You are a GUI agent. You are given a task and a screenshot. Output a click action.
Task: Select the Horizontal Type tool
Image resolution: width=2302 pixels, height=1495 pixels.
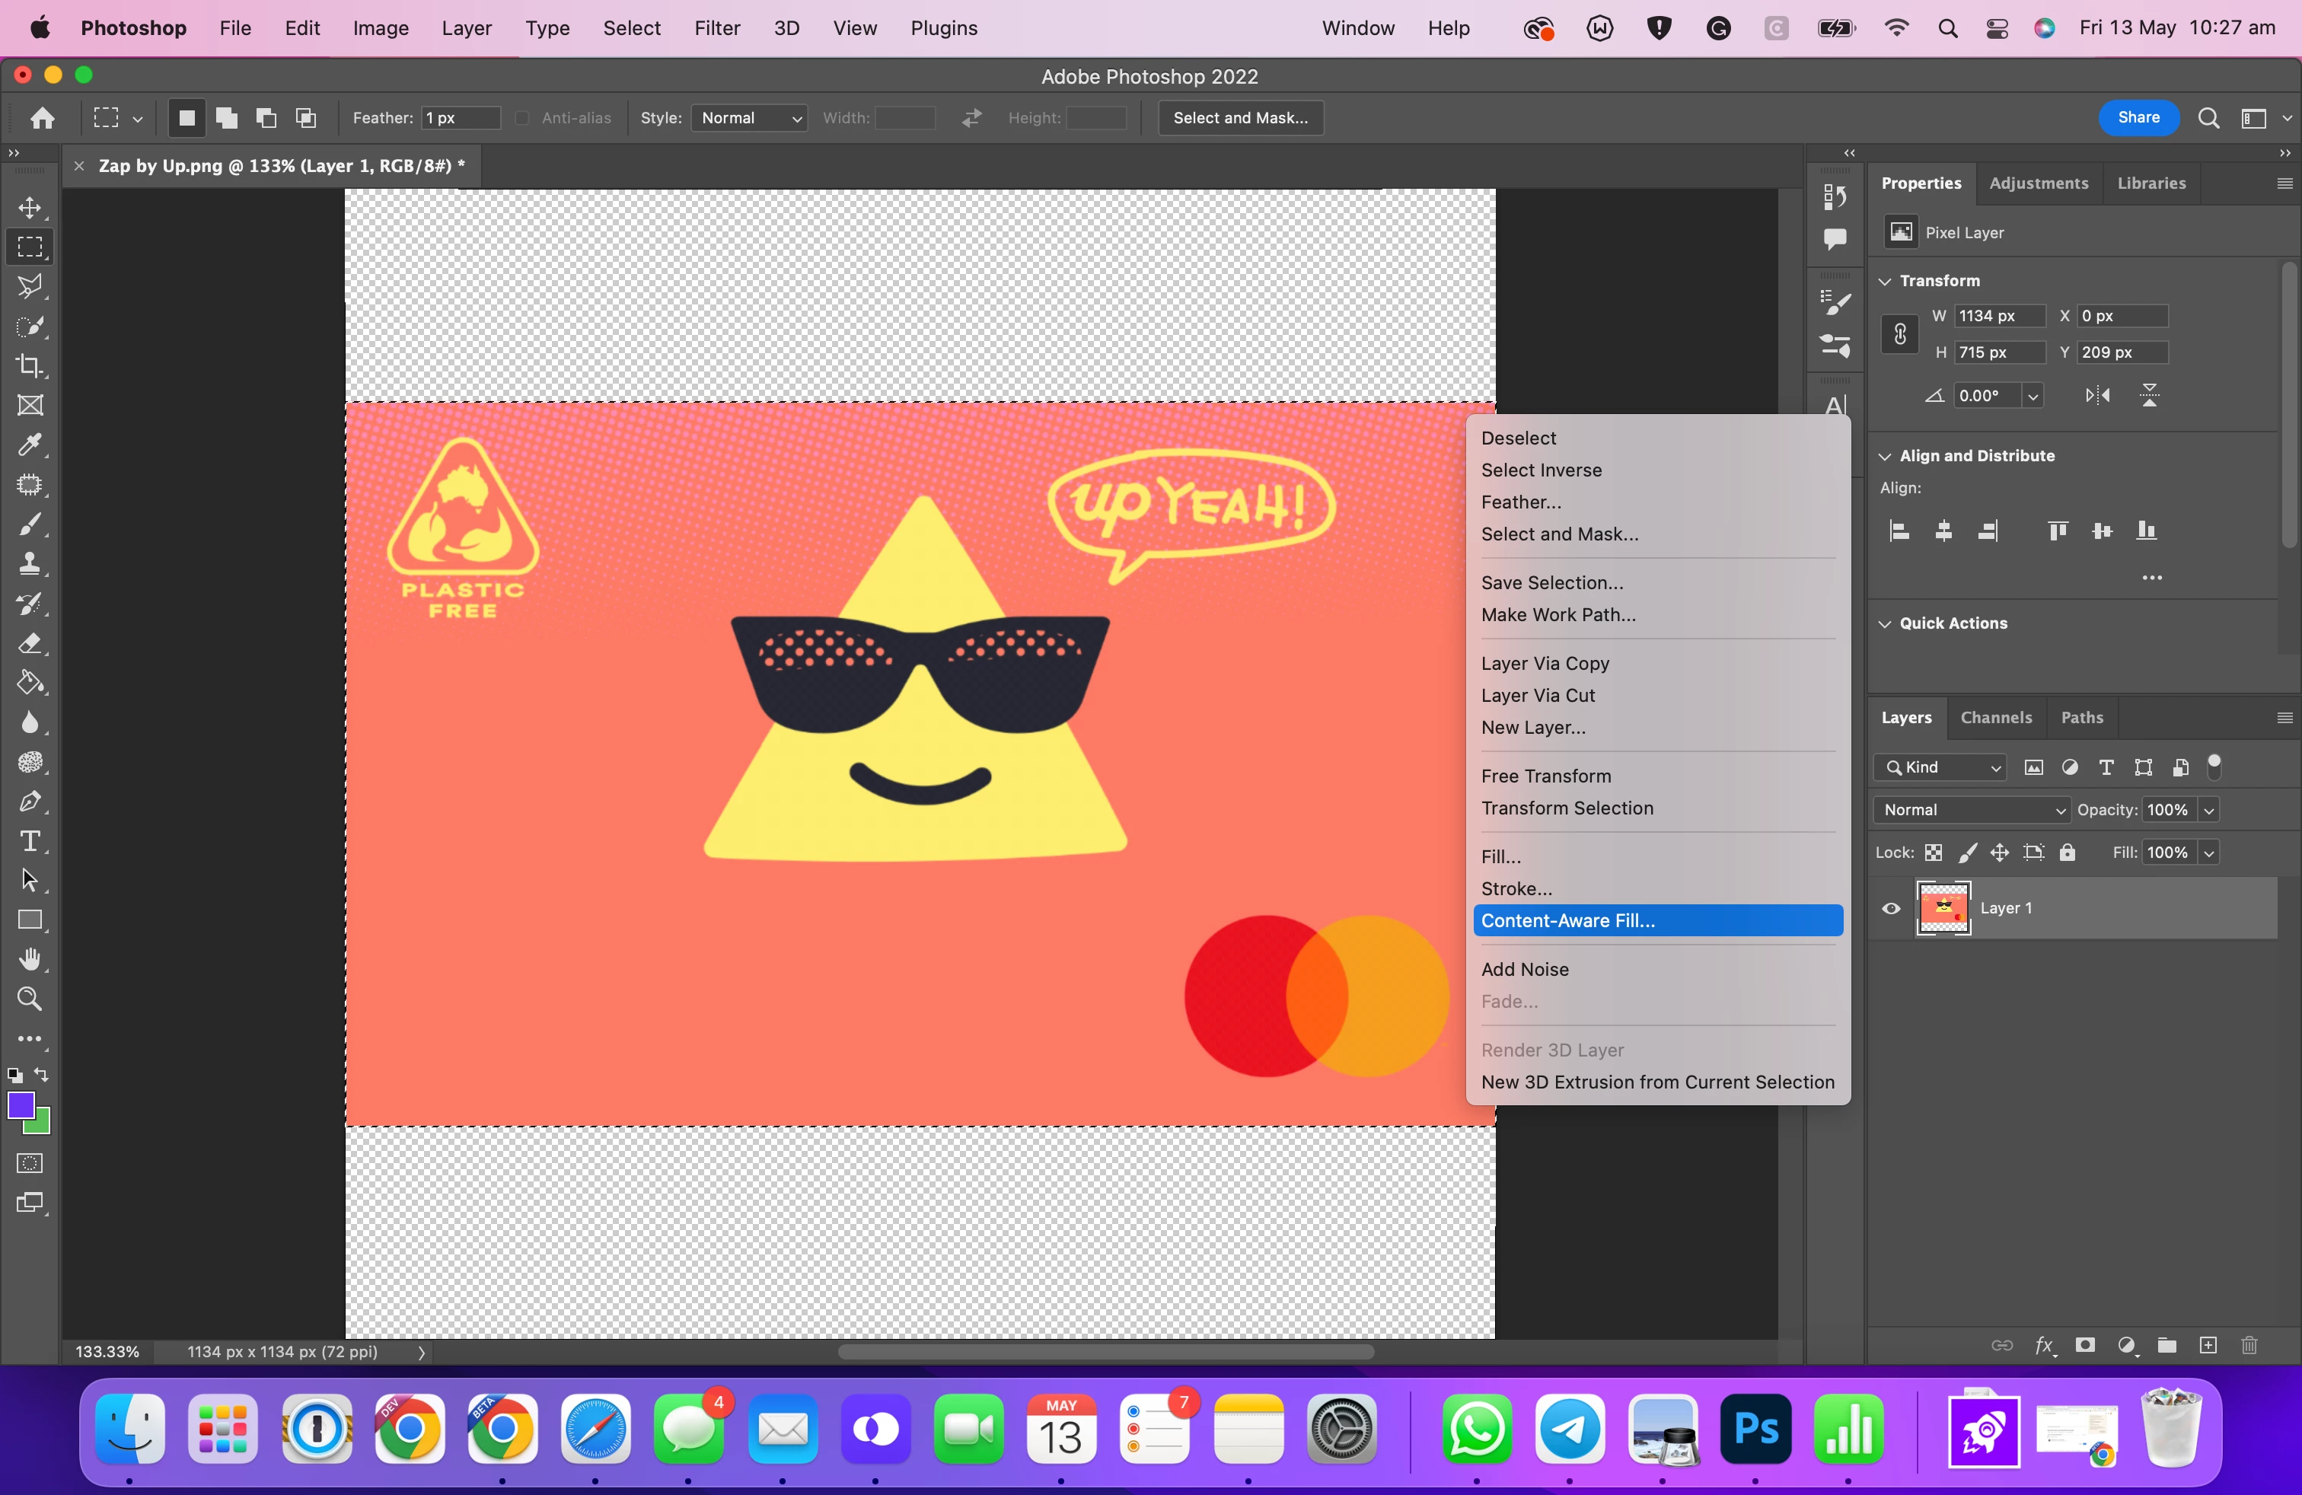pyautogui.click(x=30, y=840)
